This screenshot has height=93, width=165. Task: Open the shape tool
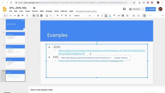click(x=47, y=16)
